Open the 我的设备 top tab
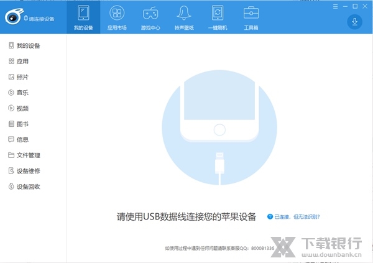Image resolution: width=373 pixels, height=263 pixels. pyautogui.click(x=83, y=17)
